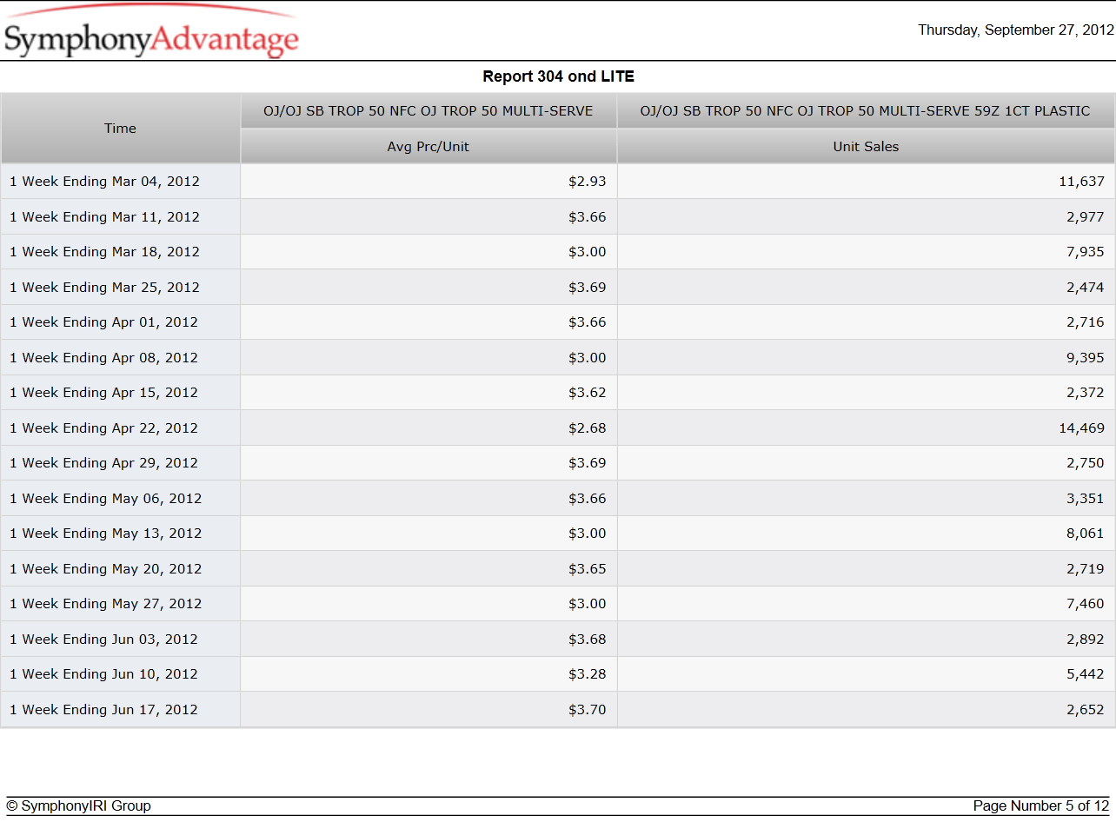The height and width of the screenshot is (822, 1116).
Task: Click the 9,395 unit sales value
Action: click(x=1086, y=358)
